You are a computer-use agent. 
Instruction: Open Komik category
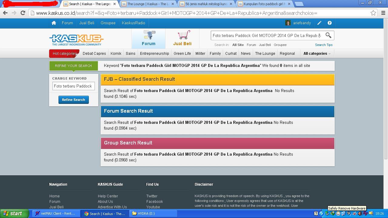[x=116, y=54]
